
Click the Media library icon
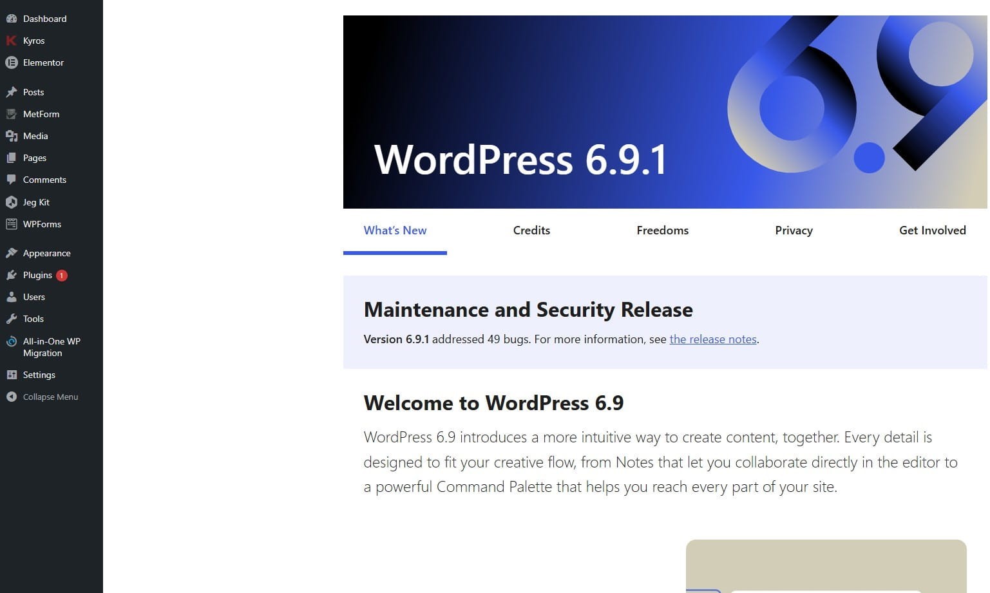click(x=11, y=136)
